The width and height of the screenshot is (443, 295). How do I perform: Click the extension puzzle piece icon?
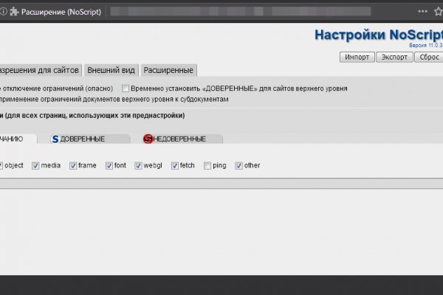pyautogui.click(x=15, y=12)
